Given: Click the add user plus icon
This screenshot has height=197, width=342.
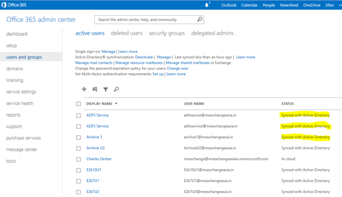Looking at the screenshot, I should coord(84,89).
